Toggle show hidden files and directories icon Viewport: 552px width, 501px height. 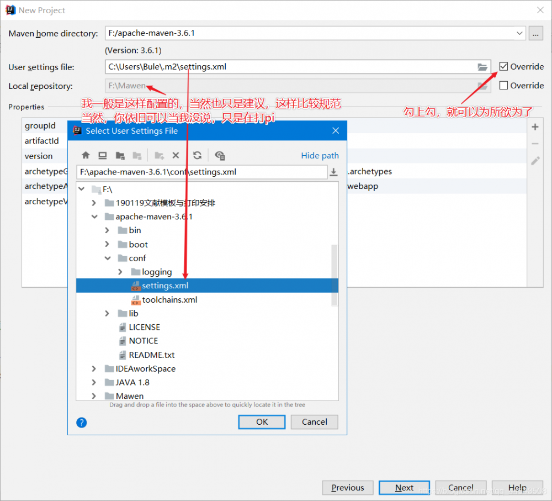220,156
